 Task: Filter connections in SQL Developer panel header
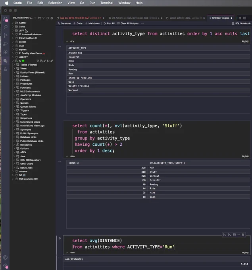44,18
